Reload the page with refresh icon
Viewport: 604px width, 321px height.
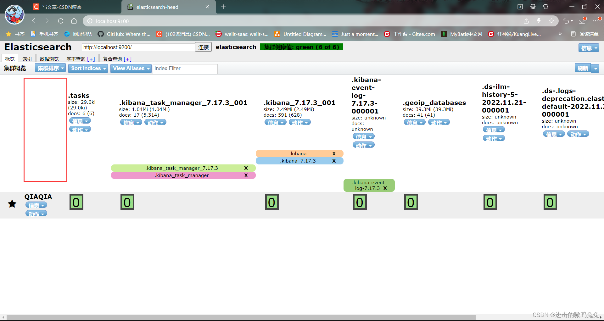pos(61,21)
